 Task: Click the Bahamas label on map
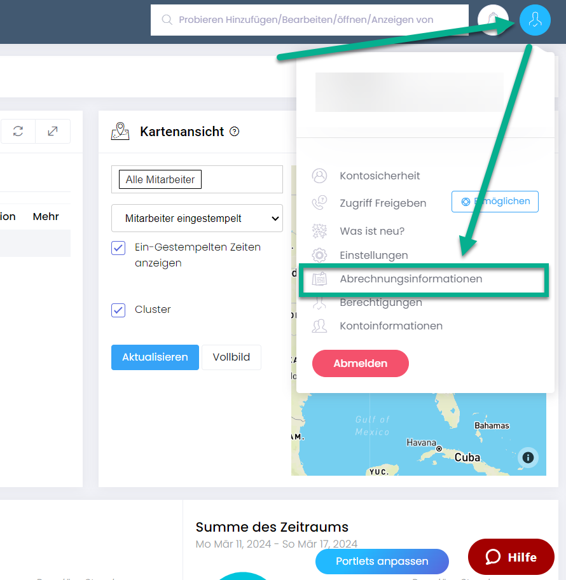tap(492, 425)
